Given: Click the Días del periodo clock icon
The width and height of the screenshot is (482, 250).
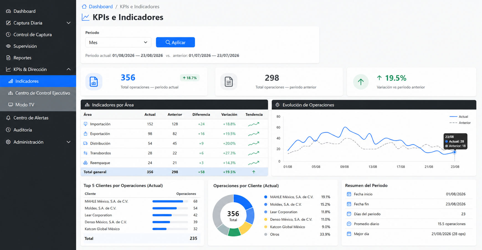Looking at the screenshot, I should (349, 214).
